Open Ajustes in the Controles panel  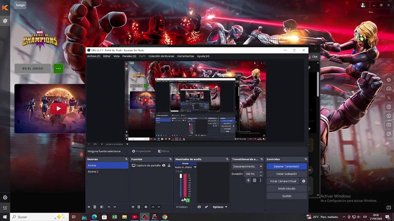[287, 196]
